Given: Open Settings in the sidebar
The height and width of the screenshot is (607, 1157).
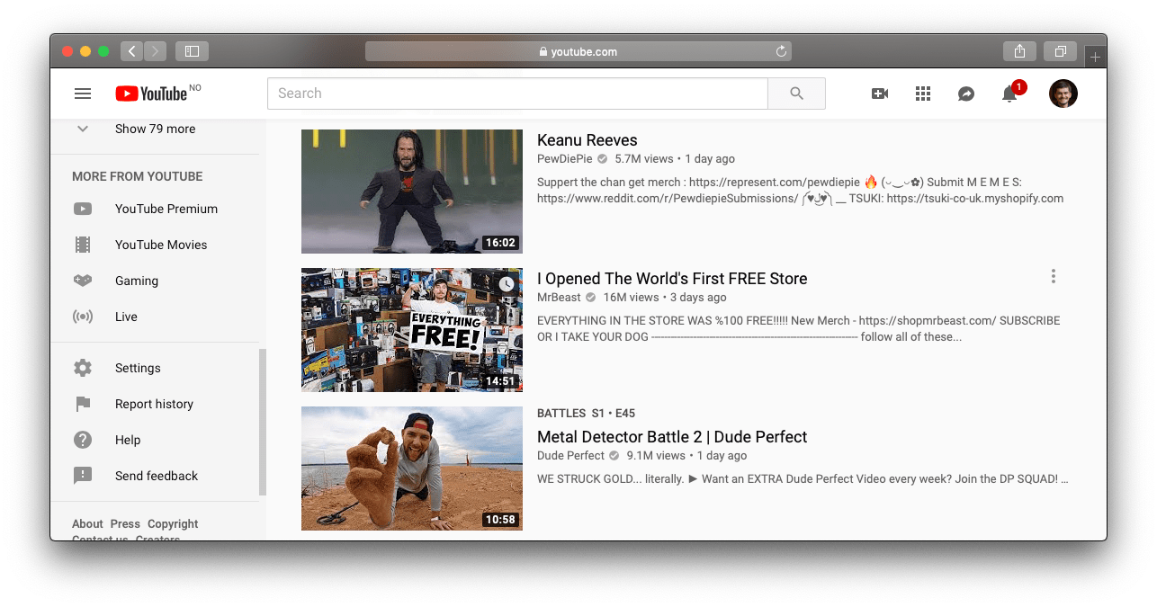Looking at the screenshot, I should [138, 368].
